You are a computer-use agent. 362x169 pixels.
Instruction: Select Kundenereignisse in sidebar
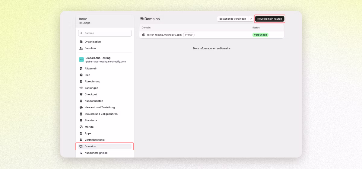pyautogui.click(x=105, y=153)
